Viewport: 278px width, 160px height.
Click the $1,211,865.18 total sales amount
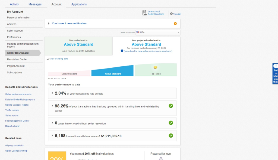[111, 136]
